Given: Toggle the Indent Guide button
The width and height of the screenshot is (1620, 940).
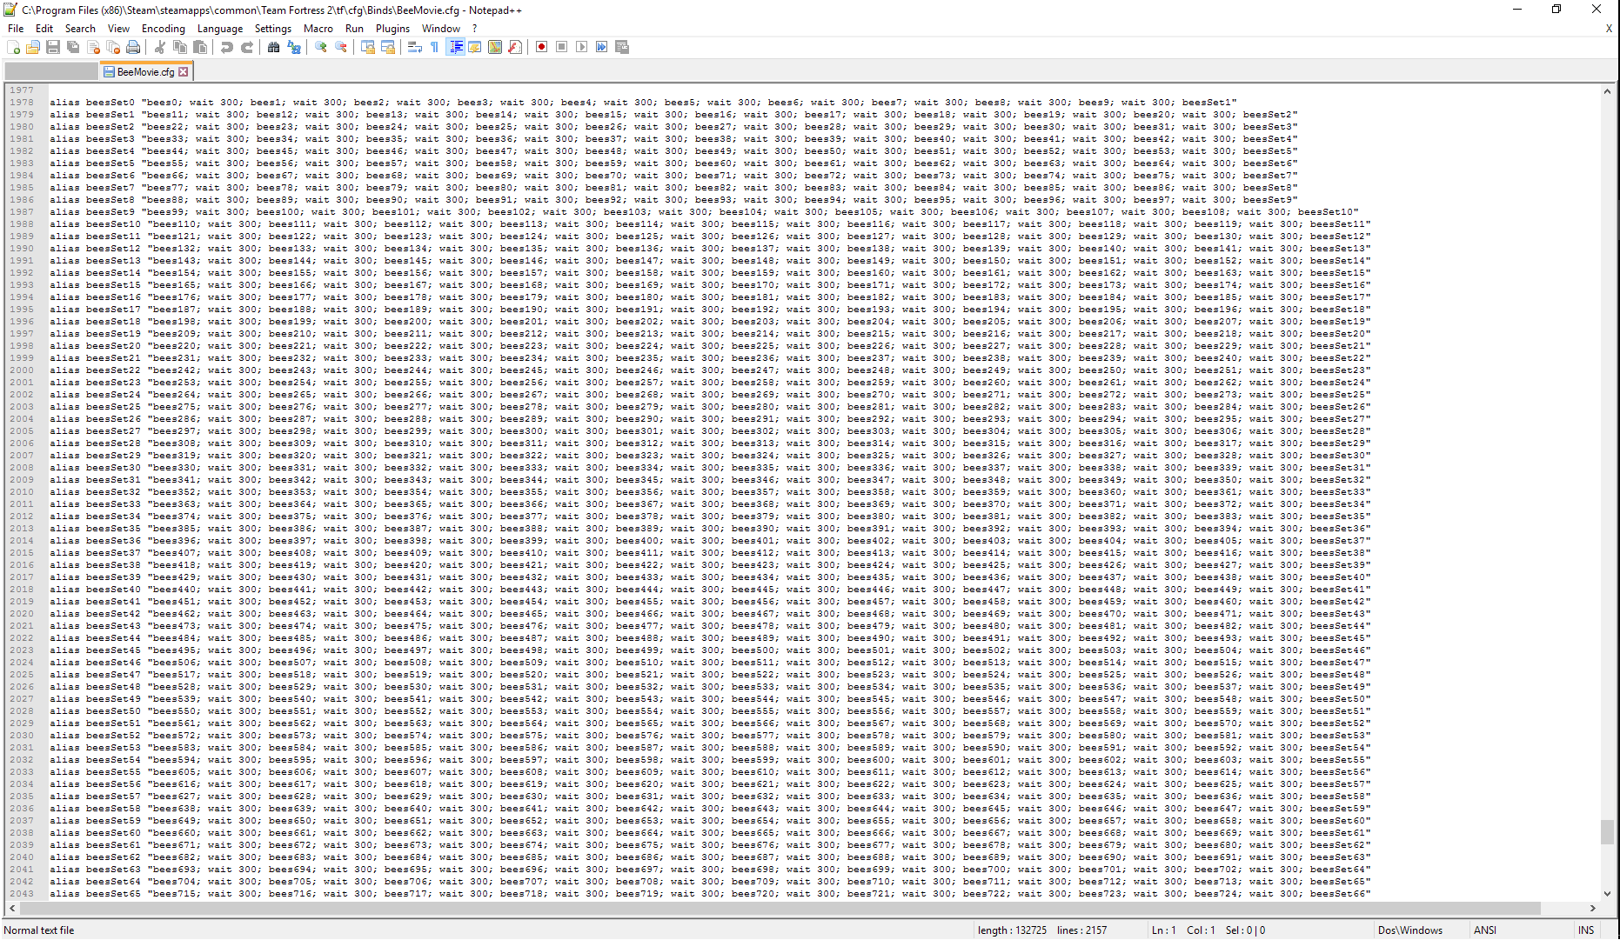Looking at the screenshot, I should point(456,47).
